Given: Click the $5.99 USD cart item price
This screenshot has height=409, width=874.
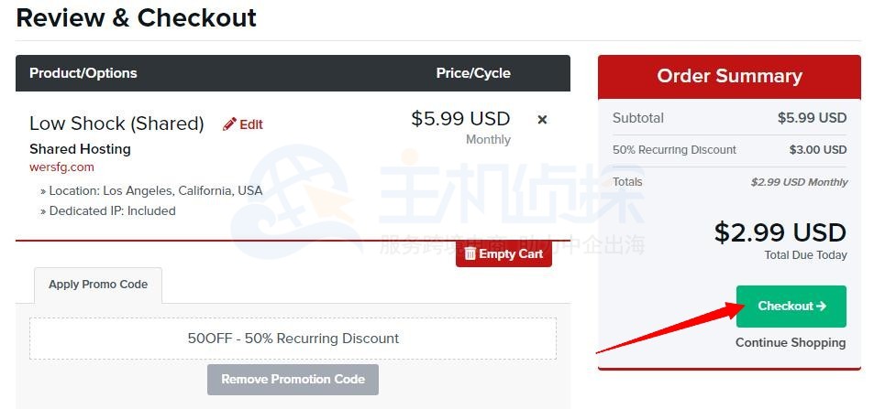Looking at the screenshot, I should pos(460,118).
